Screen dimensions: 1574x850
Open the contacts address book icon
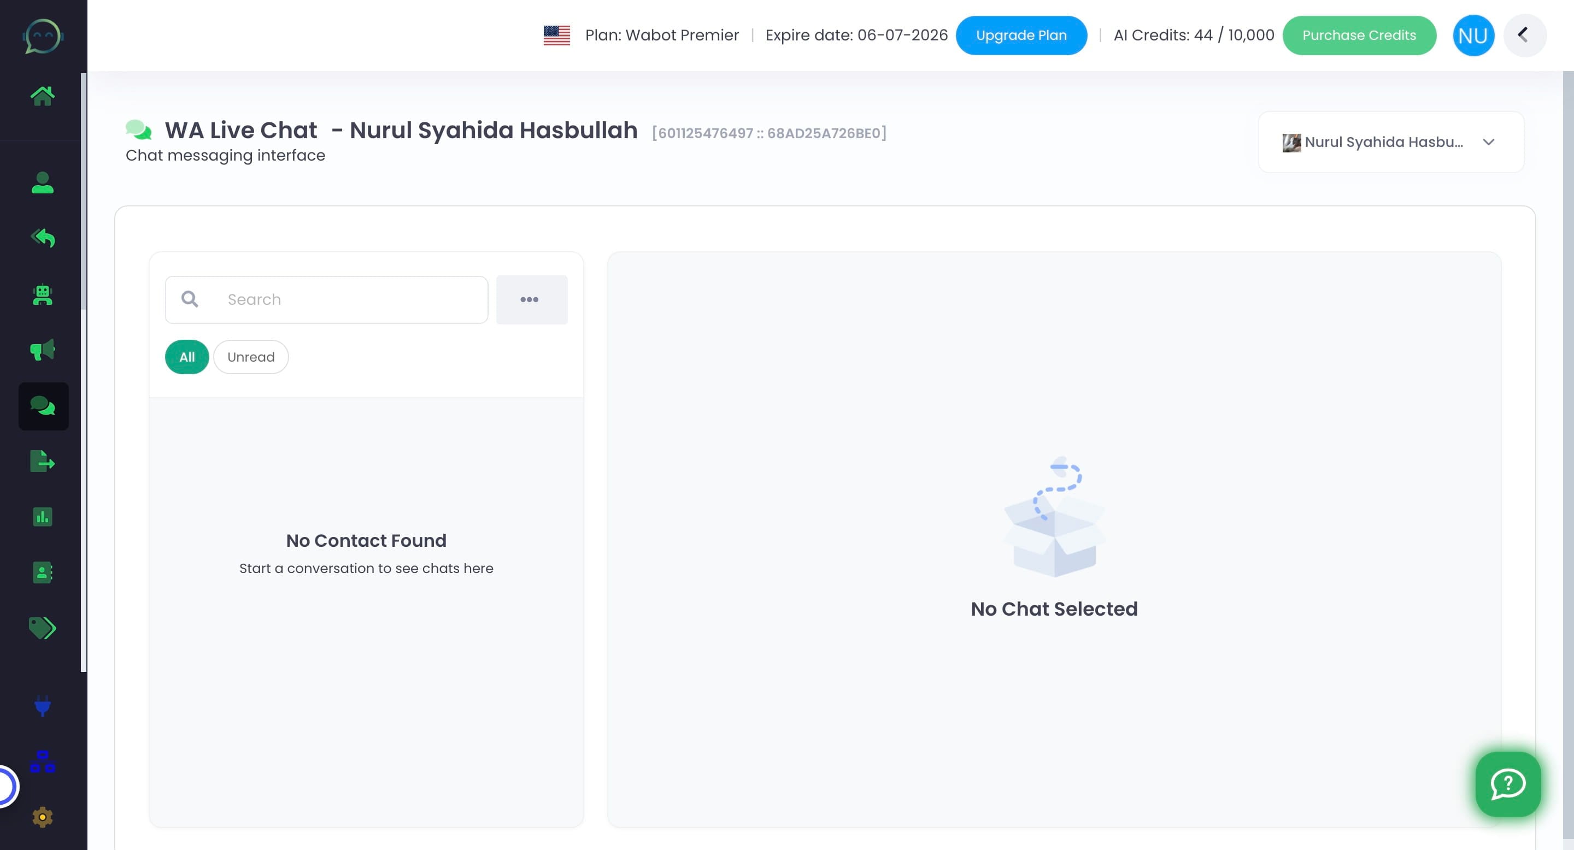coord(42,573)
